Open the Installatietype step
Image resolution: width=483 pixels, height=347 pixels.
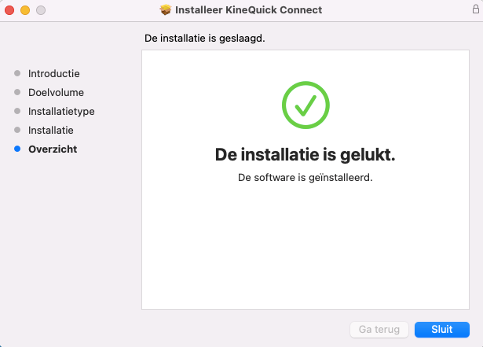[61, 112]
